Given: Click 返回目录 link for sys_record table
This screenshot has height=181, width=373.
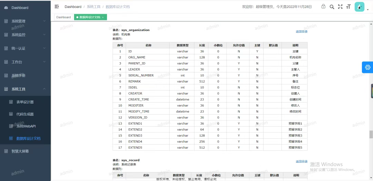Looking at the screenshot, I should coord(302,162).
